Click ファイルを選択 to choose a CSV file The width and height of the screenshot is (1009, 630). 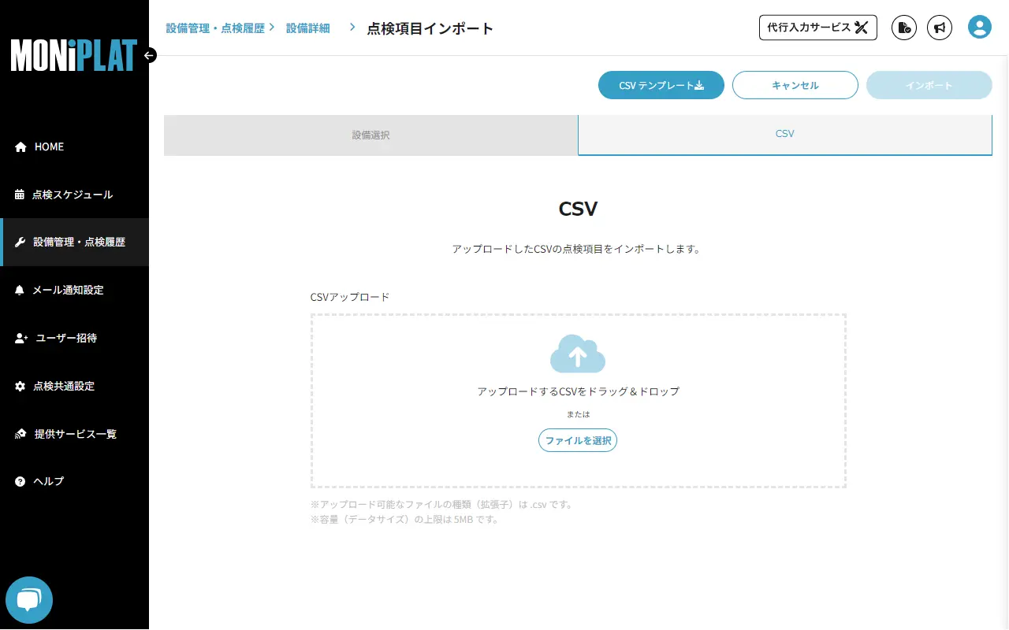(x=578, y=440)
